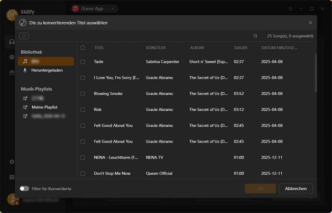Sort by ALBUM column header
Screen dimensions: 332x213
click(x=197, y=48)
